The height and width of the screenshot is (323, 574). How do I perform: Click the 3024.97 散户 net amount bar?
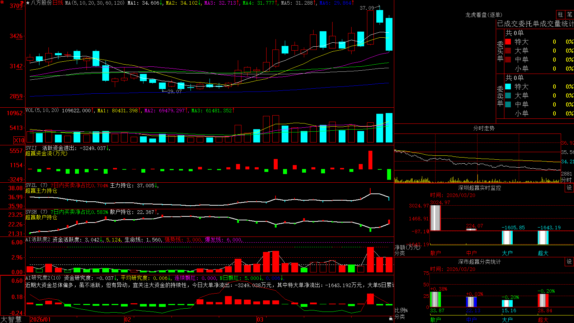tap(436, 218)
